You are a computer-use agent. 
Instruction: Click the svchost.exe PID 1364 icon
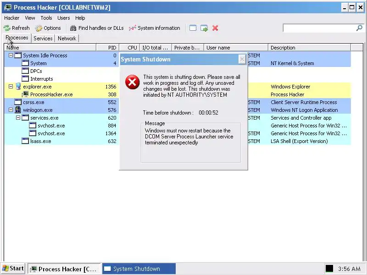(x=33, y=133)
